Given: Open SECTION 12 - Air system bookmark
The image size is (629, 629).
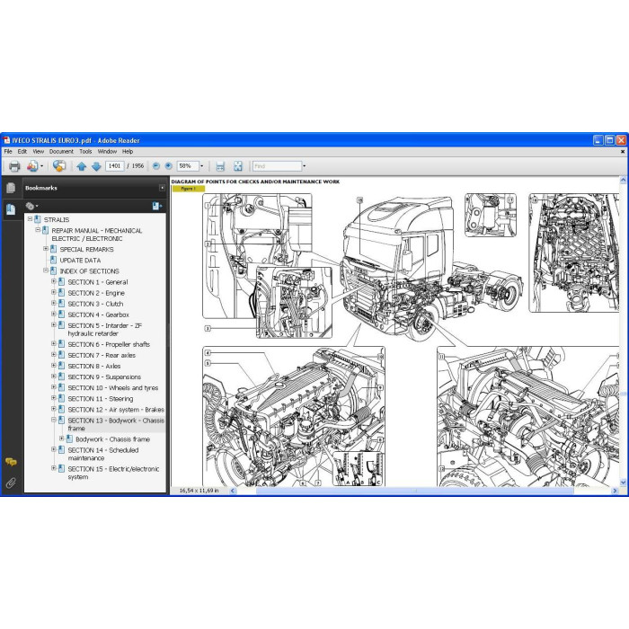Looking at the screenshot, I should click(116, 409).
